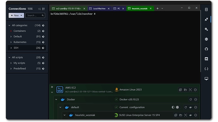Refresh the Docker v20.10.23 entry
218x122 pixels.
coord(191,99)
